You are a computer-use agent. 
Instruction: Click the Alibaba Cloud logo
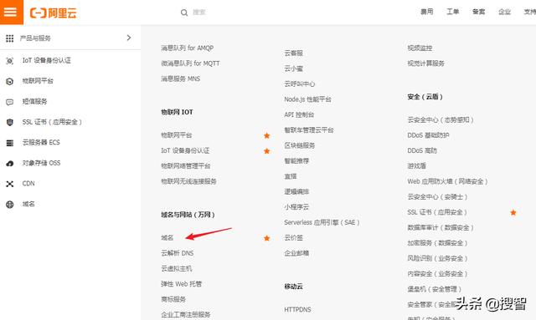pyautogui.click(x=54, y=13)
